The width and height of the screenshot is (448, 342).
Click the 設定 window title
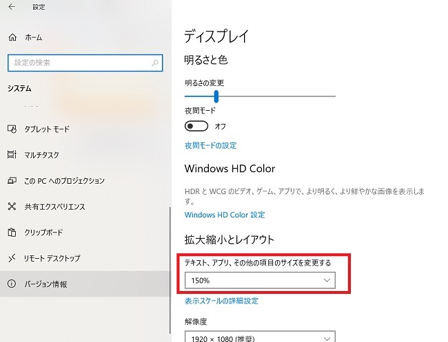[x=39, y=7]
